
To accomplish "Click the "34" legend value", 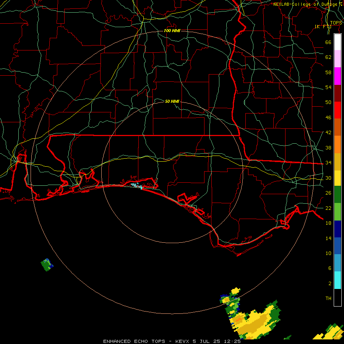I will 328,163.
